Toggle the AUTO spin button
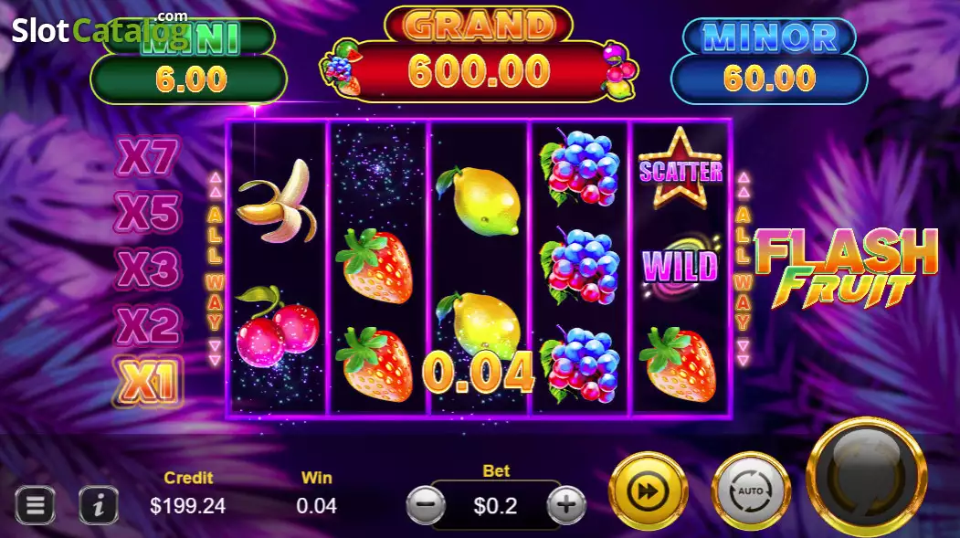 point(751,491)
